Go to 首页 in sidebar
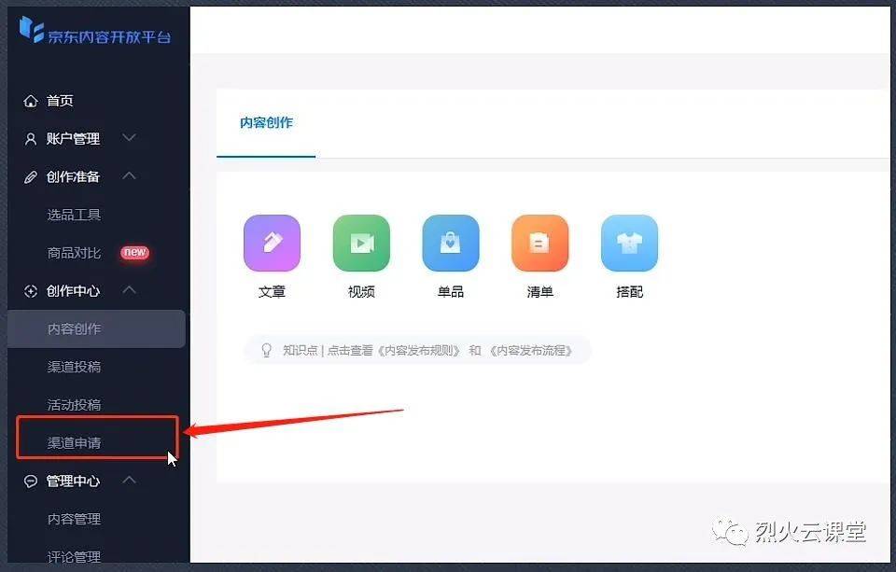 (x=60, y=101)
